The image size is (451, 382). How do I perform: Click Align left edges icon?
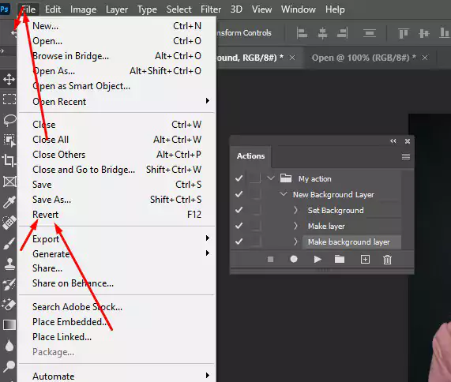[302, 33]
